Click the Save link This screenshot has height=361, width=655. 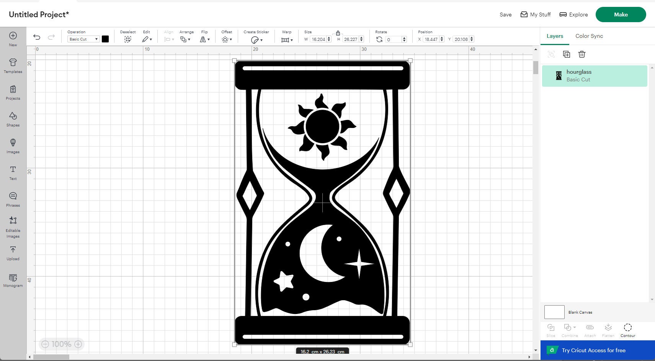pos(505,15)
